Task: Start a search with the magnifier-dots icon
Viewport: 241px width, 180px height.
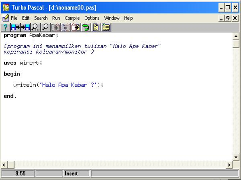Action: (35, 27)
